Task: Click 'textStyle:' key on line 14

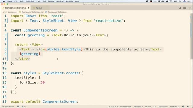Action: [x=25, y=78]
